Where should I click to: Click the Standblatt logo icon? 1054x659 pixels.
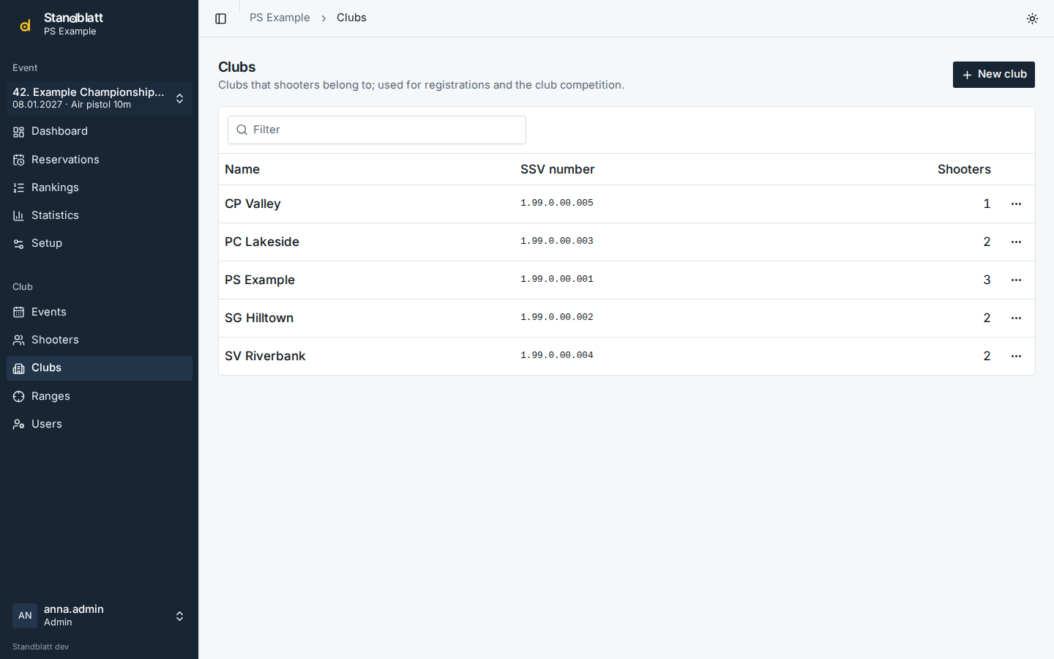pyautogui.click(x=25, y=25)
